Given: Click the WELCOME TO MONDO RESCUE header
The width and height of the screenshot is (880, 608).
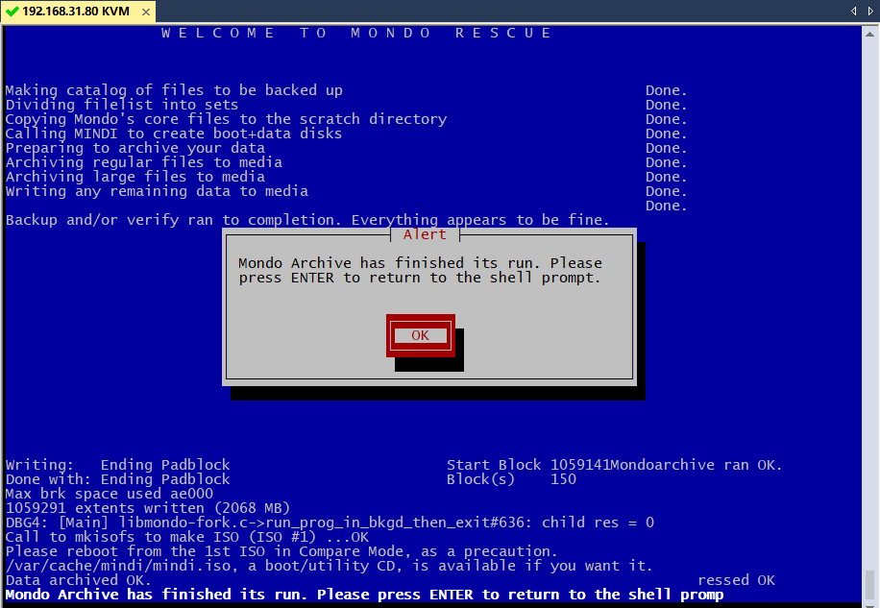Looking at the screenshot, I should click(356, 33).
